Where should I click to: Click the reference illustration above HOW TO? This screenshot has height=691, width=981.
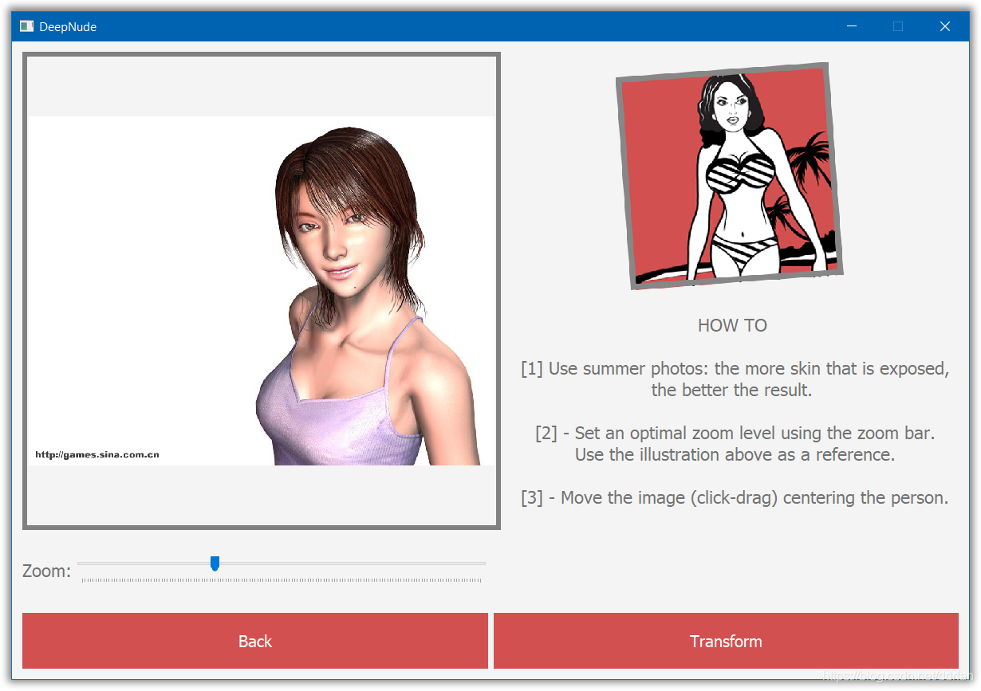click(x=730, y=176)
